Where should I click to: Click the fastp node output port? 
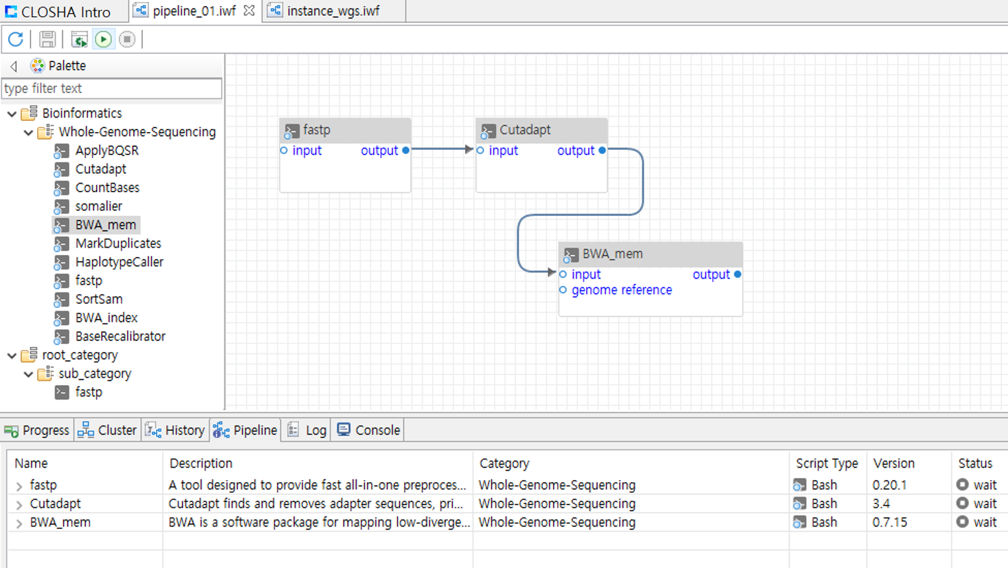[x=405, y=151]
